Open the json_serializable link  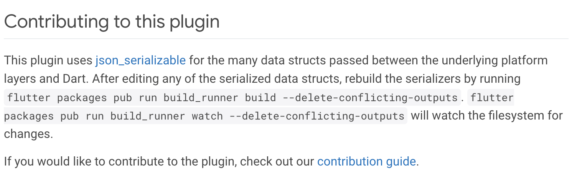tap(140, 61)
